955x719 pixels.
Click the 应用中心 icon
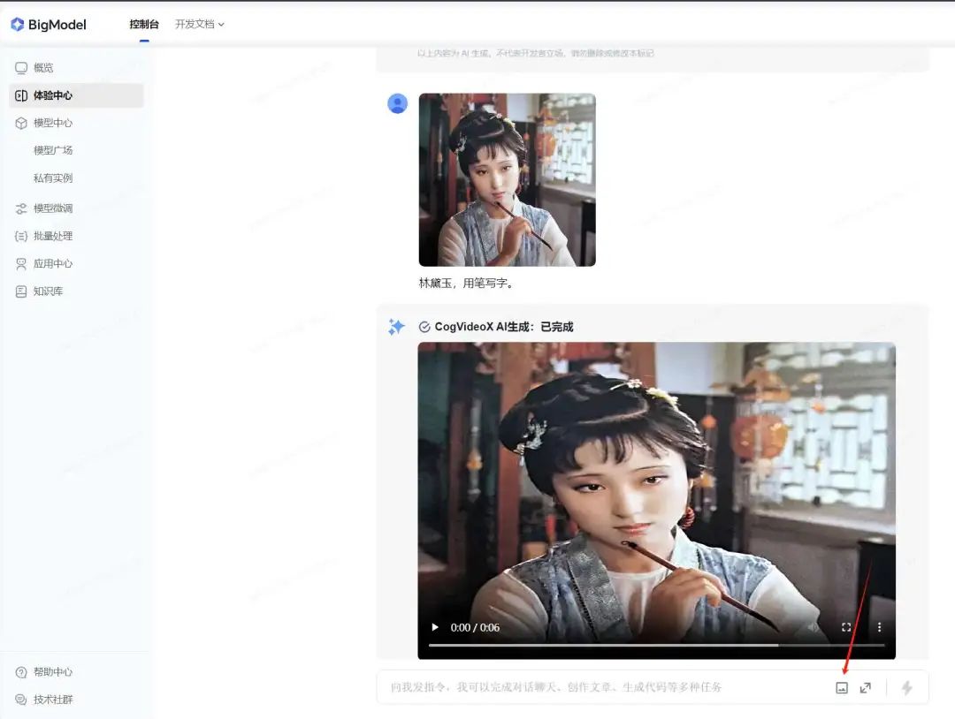[21, 263]
